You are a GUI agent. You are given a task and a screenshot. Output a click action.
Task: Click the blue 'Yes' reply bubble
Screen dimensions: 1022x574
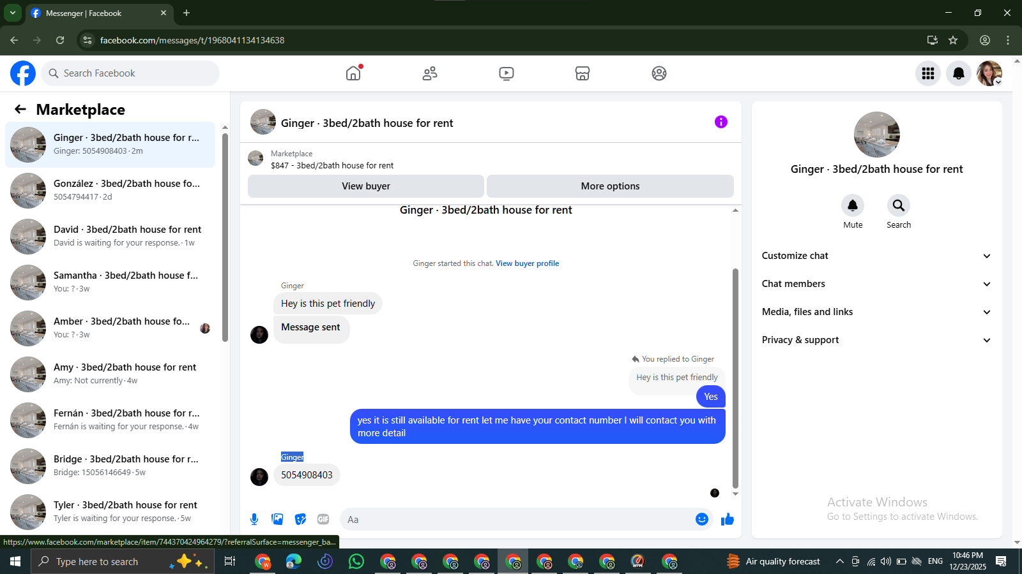(x=711, y=397)
